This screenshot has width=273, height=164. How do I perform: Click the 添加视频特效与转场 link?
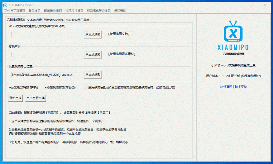(x=23, y=87)
